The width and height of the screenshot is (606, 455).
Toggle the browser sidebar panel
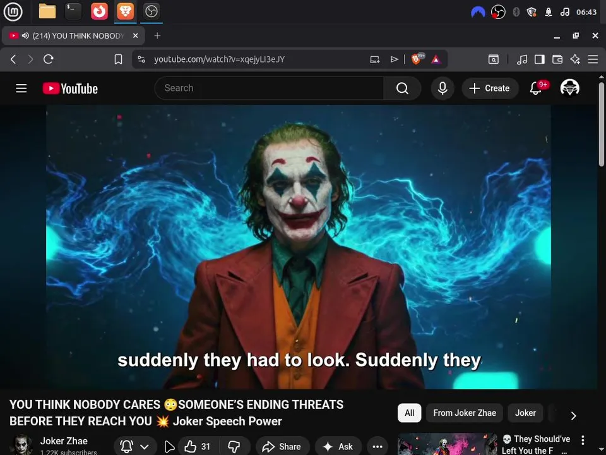(x=540, y=59)
